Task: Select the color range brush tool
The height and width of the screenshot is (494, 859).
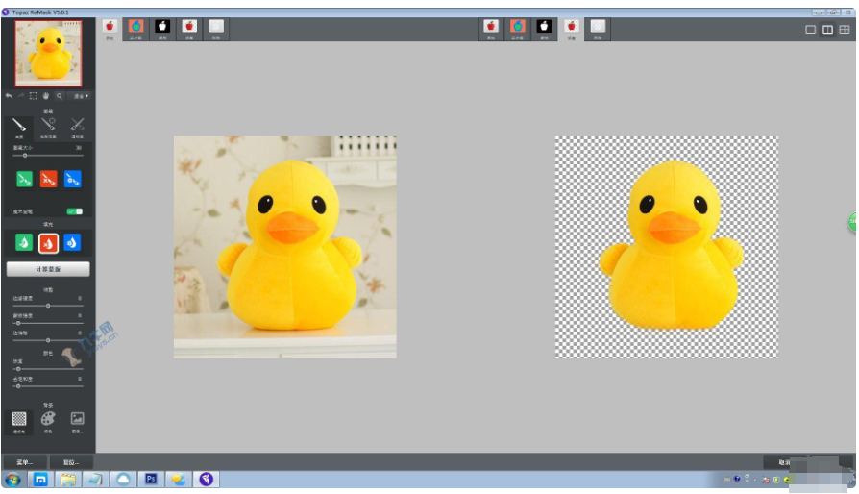Action: (x=48, y=128)
